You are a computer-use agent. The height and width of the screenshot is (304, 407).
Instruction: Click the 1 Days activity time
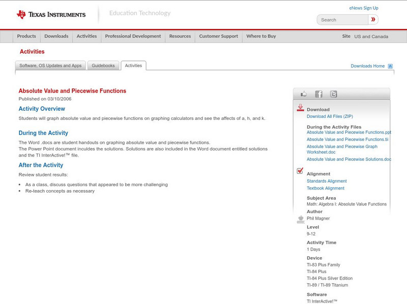point(313,249)
